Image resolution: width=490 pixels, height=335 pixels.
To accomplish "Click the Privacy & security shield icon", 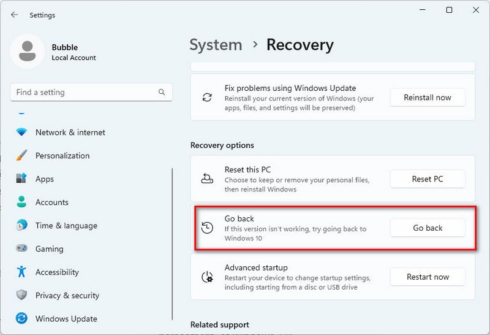I will pos(21,295).
